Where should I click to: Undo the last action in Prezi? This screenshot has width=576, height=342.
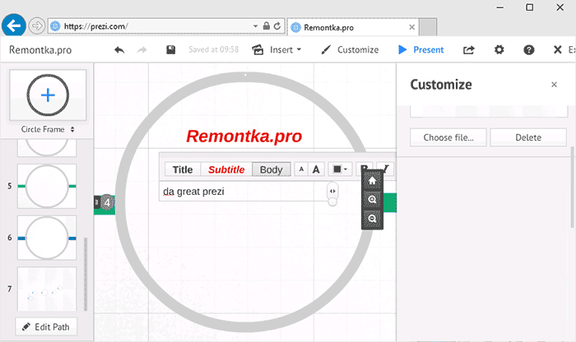coord(119,49)
